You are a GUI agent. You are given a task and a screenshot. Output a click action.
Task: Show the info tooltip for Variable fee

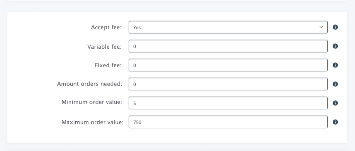pyautogui.click(x=335, y=46)
